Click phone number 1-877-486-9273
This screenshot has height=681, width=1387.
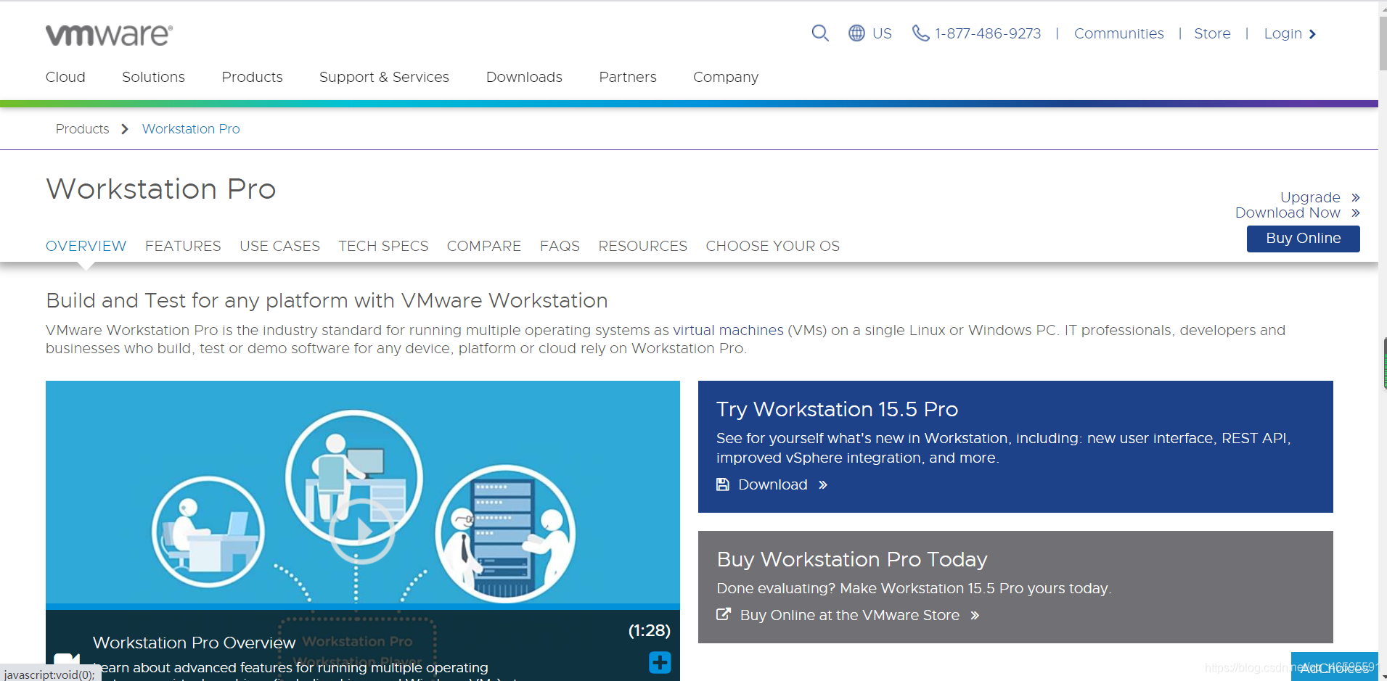click(x=988, y=33)
